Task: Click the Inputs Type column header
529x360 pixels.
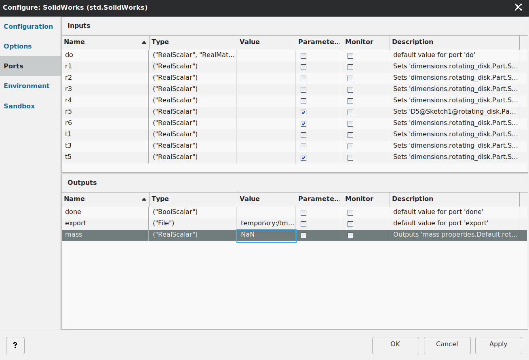Action: click(193, 42)
